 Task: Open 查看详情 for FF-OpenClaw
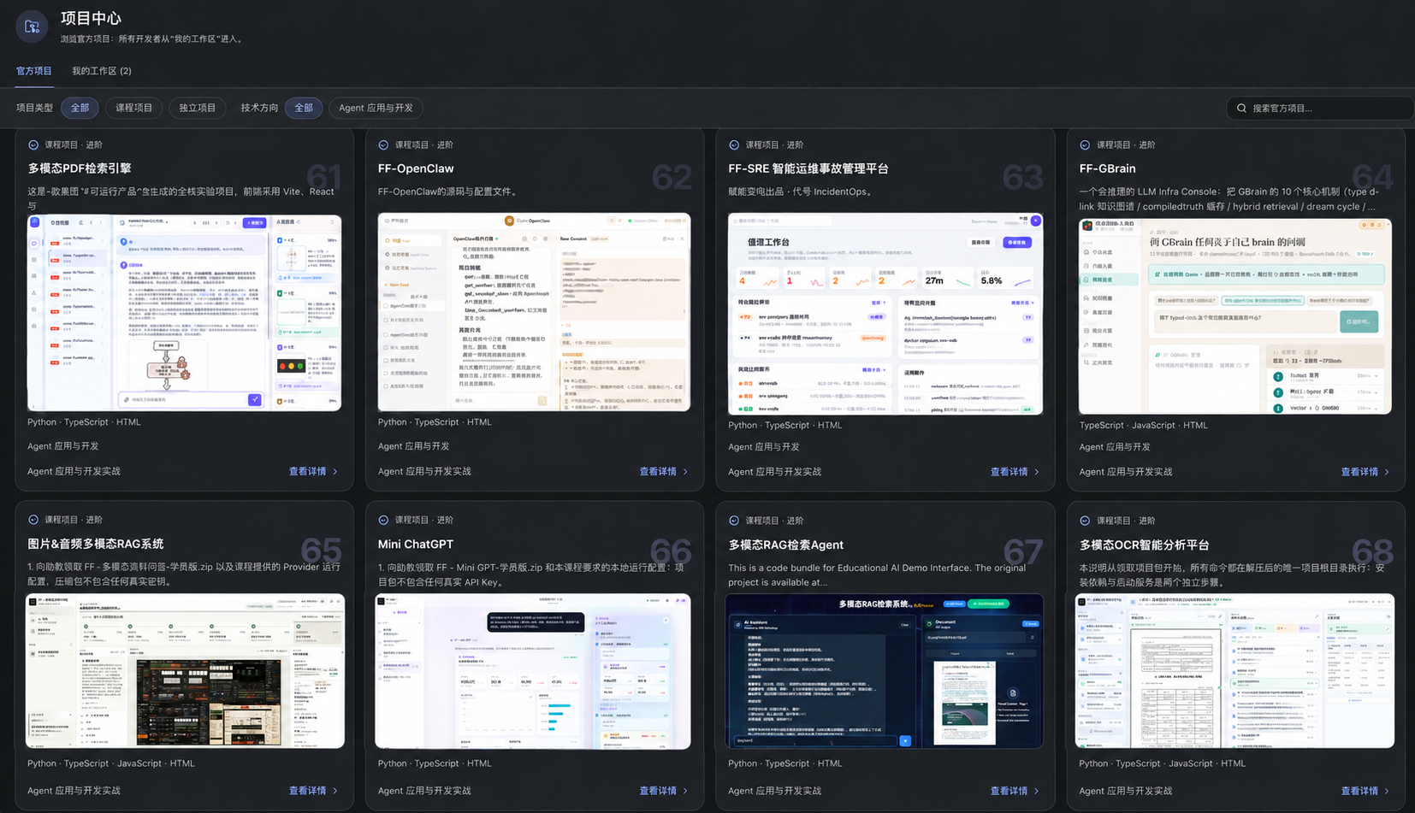click(x=664, y=472)
